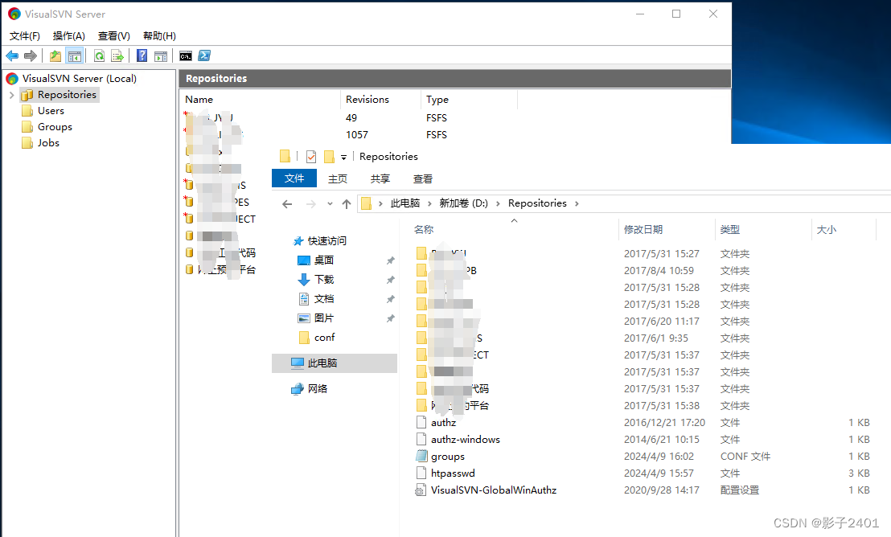Click the green Refresh toolbar icon
Screen dimensions: 891x537
coord(99,55)
